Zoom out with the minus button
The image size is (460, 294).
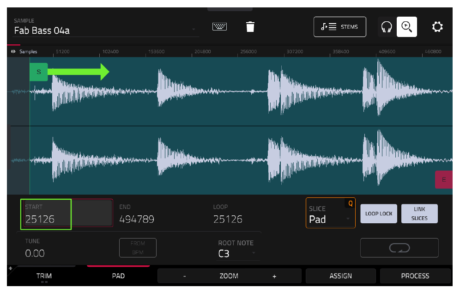coord(185,276)
